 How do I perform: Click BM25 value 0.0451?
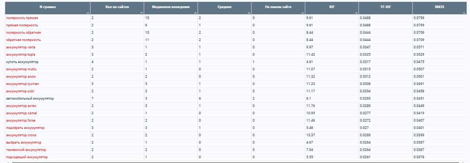pyautogui.click(x=419, y=99)
